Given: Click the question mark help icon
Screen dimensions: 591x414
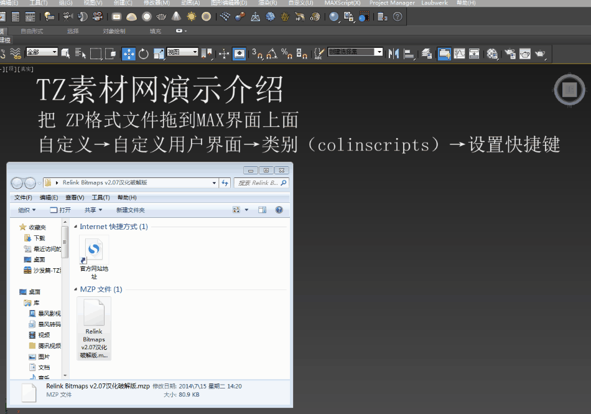Looking at the screenshot, I should tap(398, 17).
